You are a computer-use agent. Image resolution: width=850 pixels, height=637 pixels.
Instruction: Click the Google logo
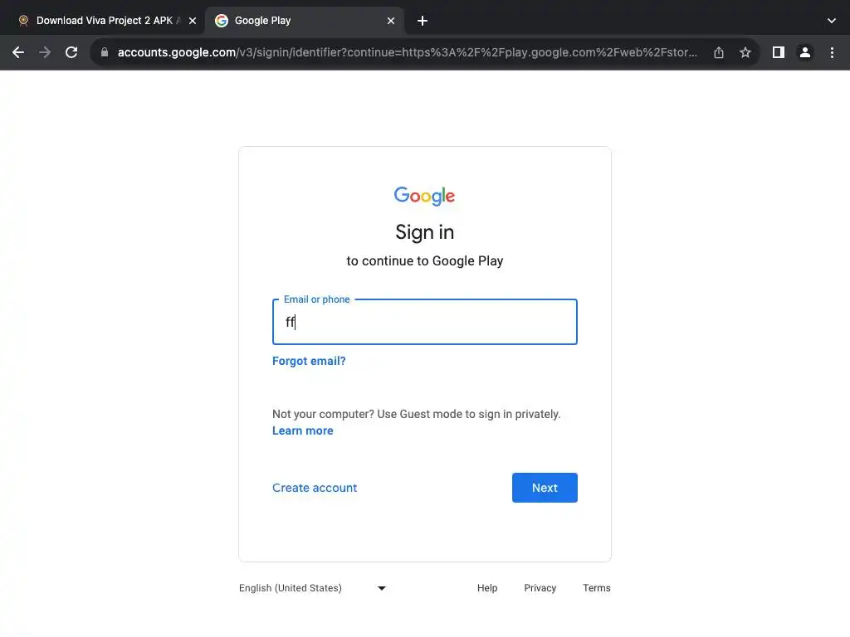click(x=424, y=196)
